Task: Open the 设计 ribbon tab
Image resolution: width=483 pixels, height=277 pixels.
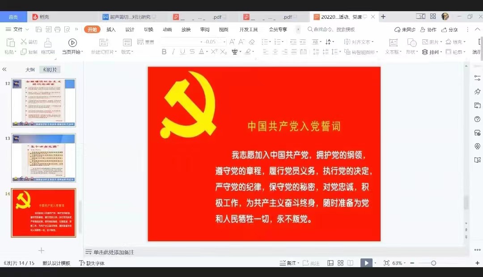Action: click(x=130, y=29)
